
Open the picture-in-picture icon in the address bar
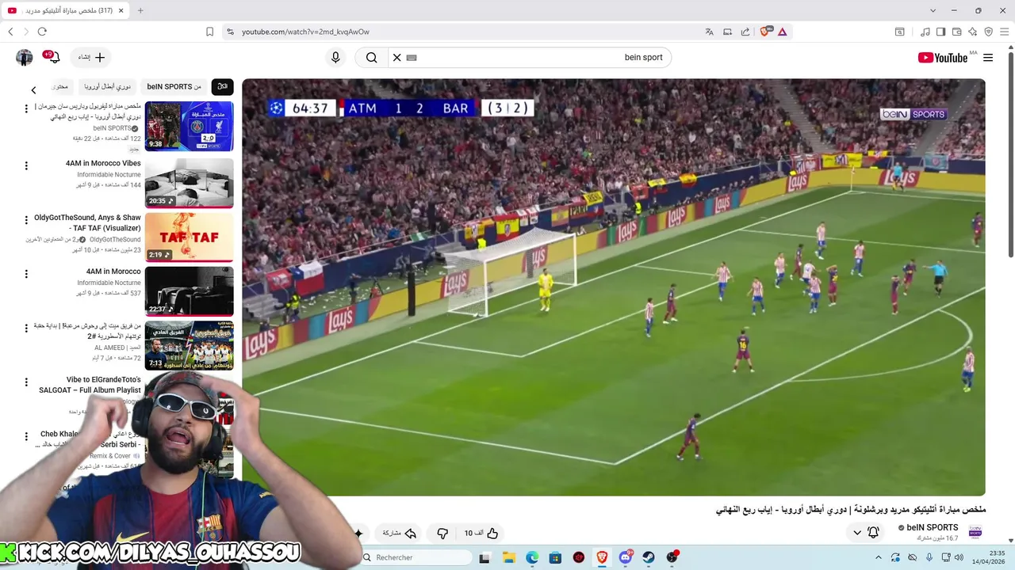point(727,32)
